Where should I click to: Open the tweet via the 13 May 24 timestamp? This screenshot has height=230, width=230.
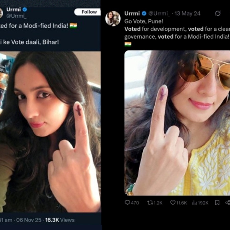coord(187,14)
